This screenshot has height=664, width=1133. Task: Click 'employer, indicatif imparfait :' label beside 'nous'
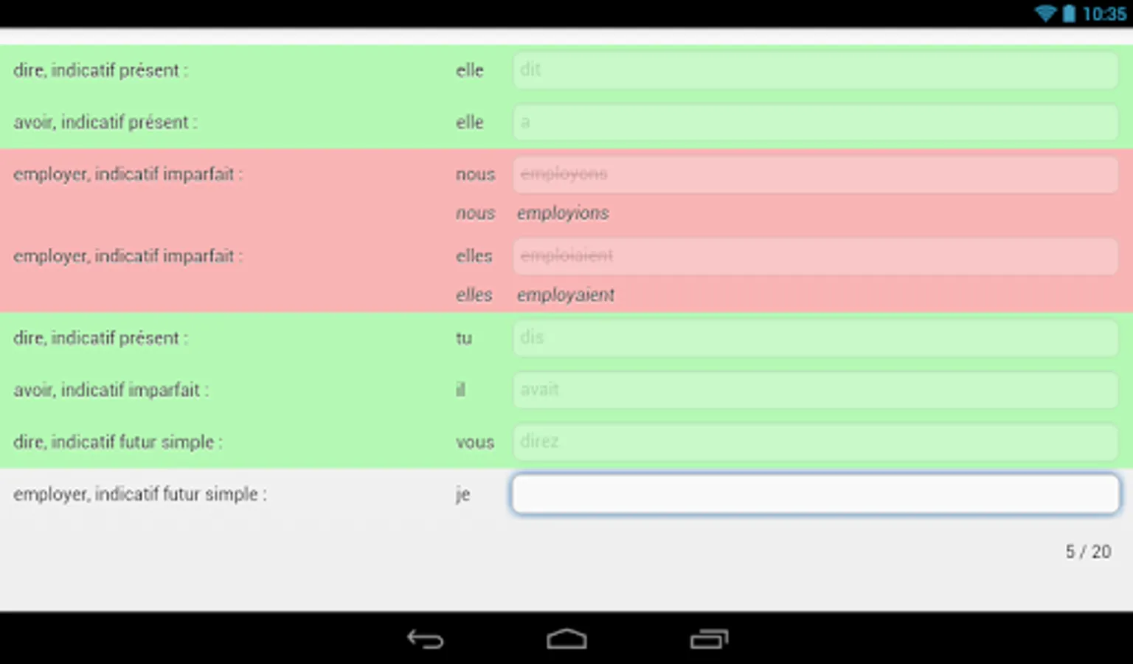pyautogui.click(x=128, y=174)
